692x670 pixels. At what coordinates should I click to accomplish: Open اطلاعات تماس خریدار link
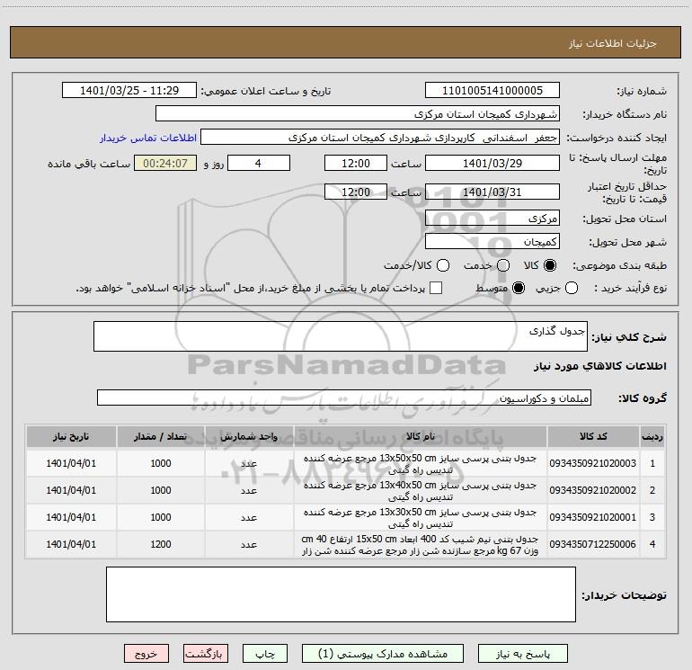(x=148, y=138)
